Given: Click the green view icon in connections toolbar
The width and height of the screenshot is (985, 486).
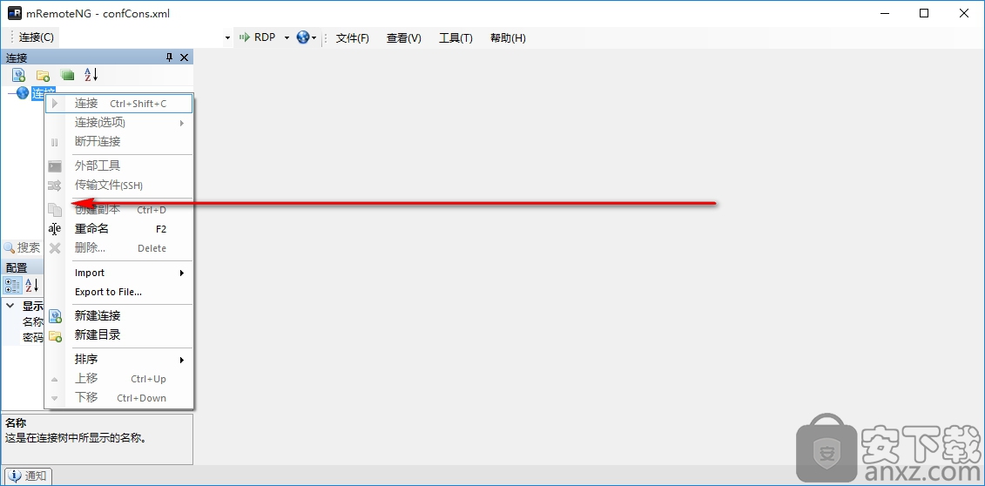Looking at the screenshot, I should pyautogui.click(x=67, y=76).
